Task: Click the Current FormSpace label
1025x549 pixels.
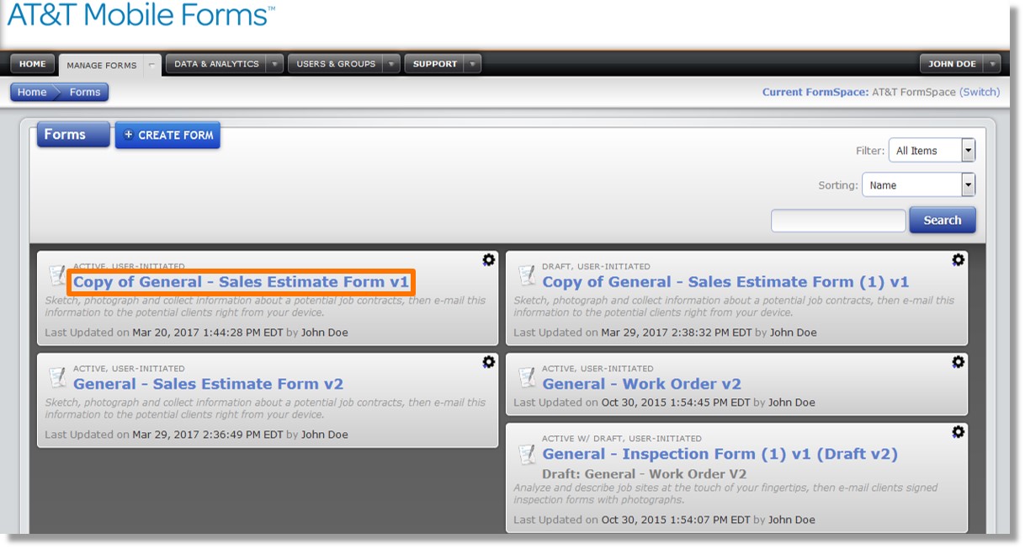Action: click(x=815, y=93)
